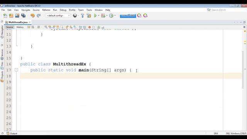Open the Window menu

tap(99, 10)
